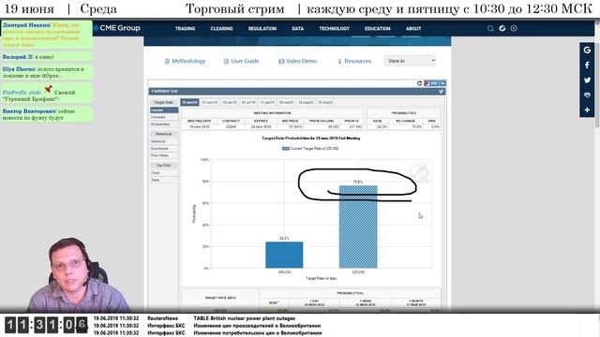The width and height of the screenshot is (600, 337).
Task: Select Chart under Dot Plot
Action: pyautogui.click(x=164, y=173)
